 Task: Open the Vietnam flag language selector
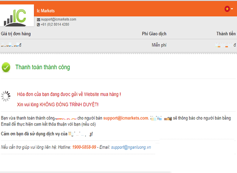tap(227, 9)
